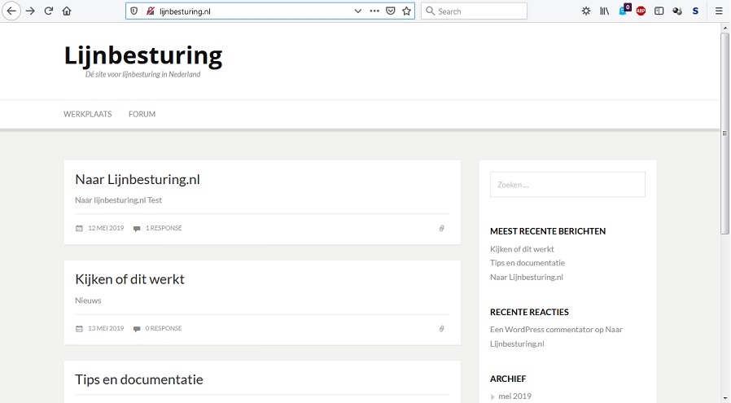Open the browser home page icon
The image size is (731, 403).
click(x=67, y=11)
